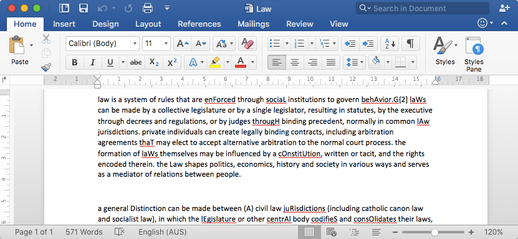The image size is (518, 239).
Task: Expand the bullets list dropdown arrow
Action: pos(287,44)
